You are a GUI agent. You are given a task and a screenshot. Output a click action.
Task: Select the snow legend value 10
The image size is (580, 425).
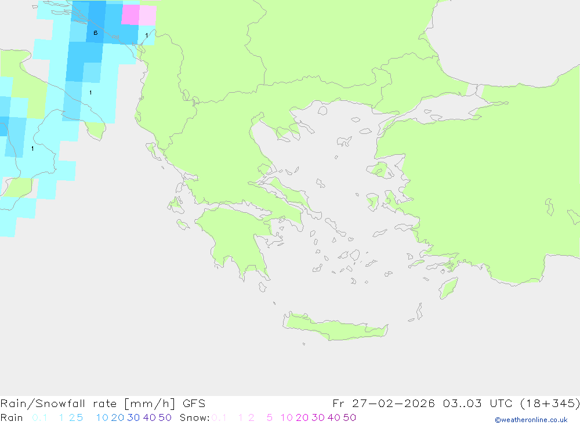pos(287,417)
